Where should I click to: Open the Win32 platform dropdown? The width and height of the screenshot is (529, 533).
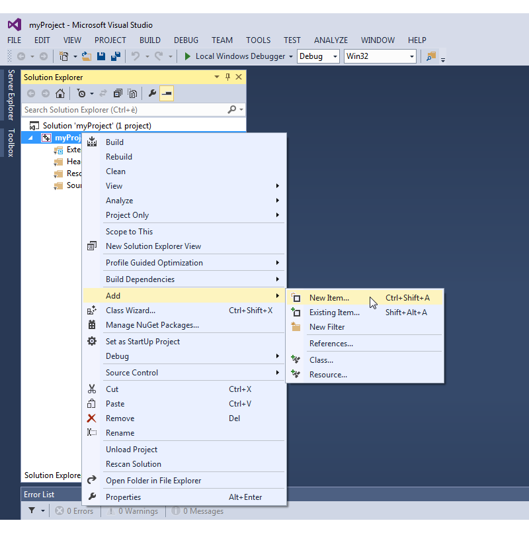(380, 56)
